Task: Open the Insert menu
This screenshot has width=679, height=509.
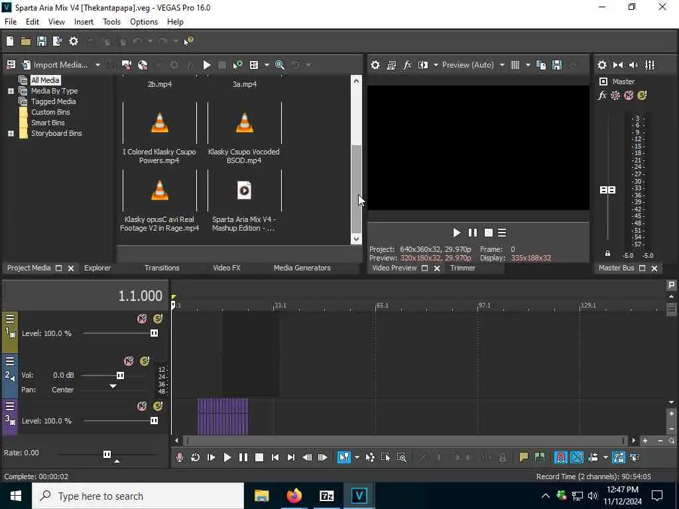Action: (84, 22)
